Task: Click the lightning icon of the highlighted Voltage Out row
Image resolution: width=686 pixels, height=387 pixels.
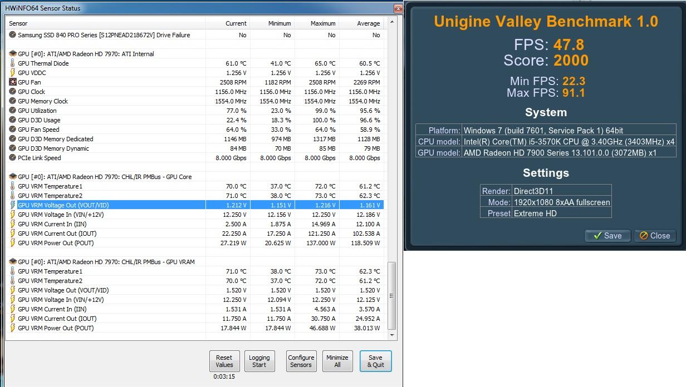Action: tap(13, 205)
